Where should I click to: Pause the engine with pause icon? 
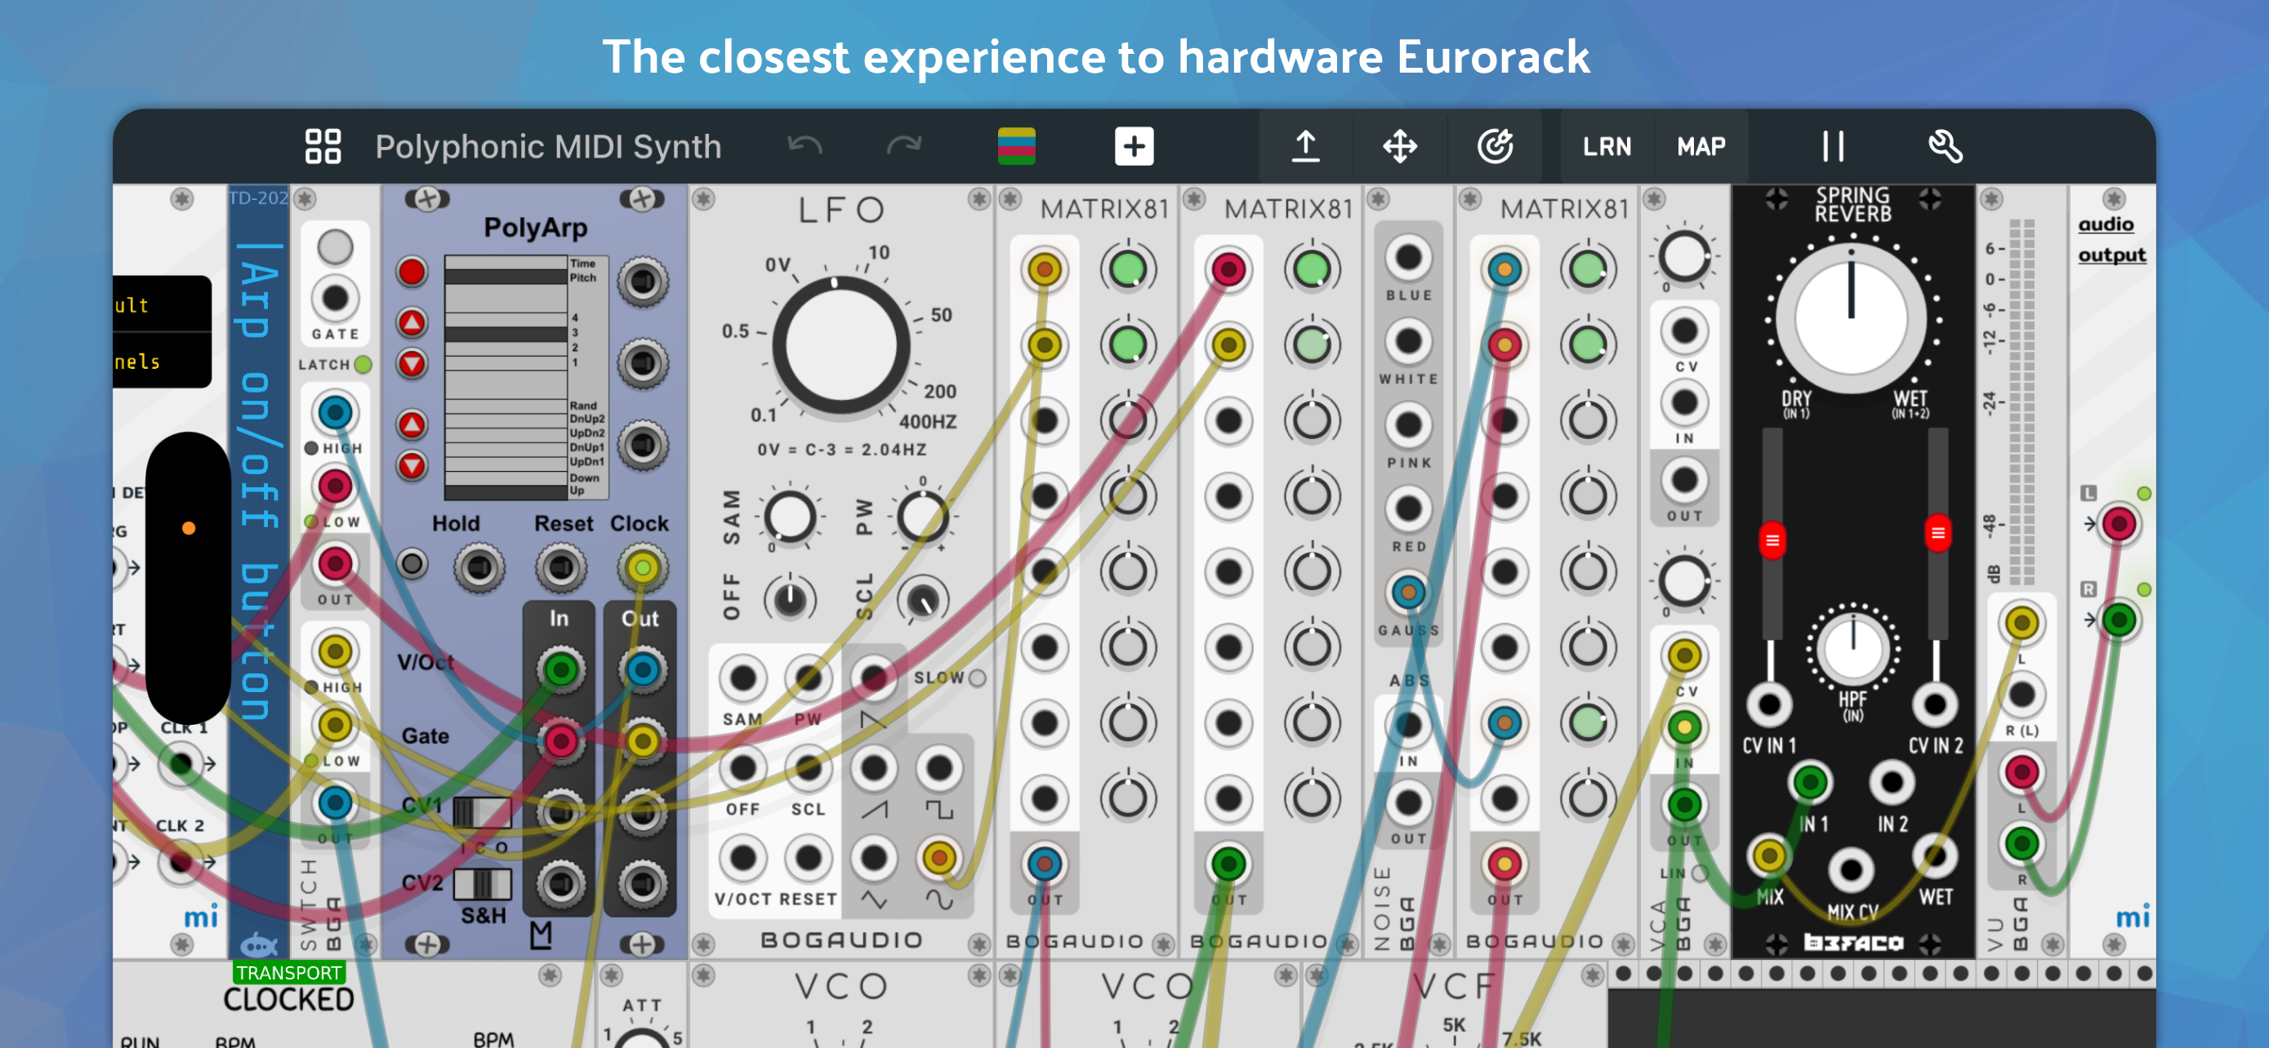1833,146
